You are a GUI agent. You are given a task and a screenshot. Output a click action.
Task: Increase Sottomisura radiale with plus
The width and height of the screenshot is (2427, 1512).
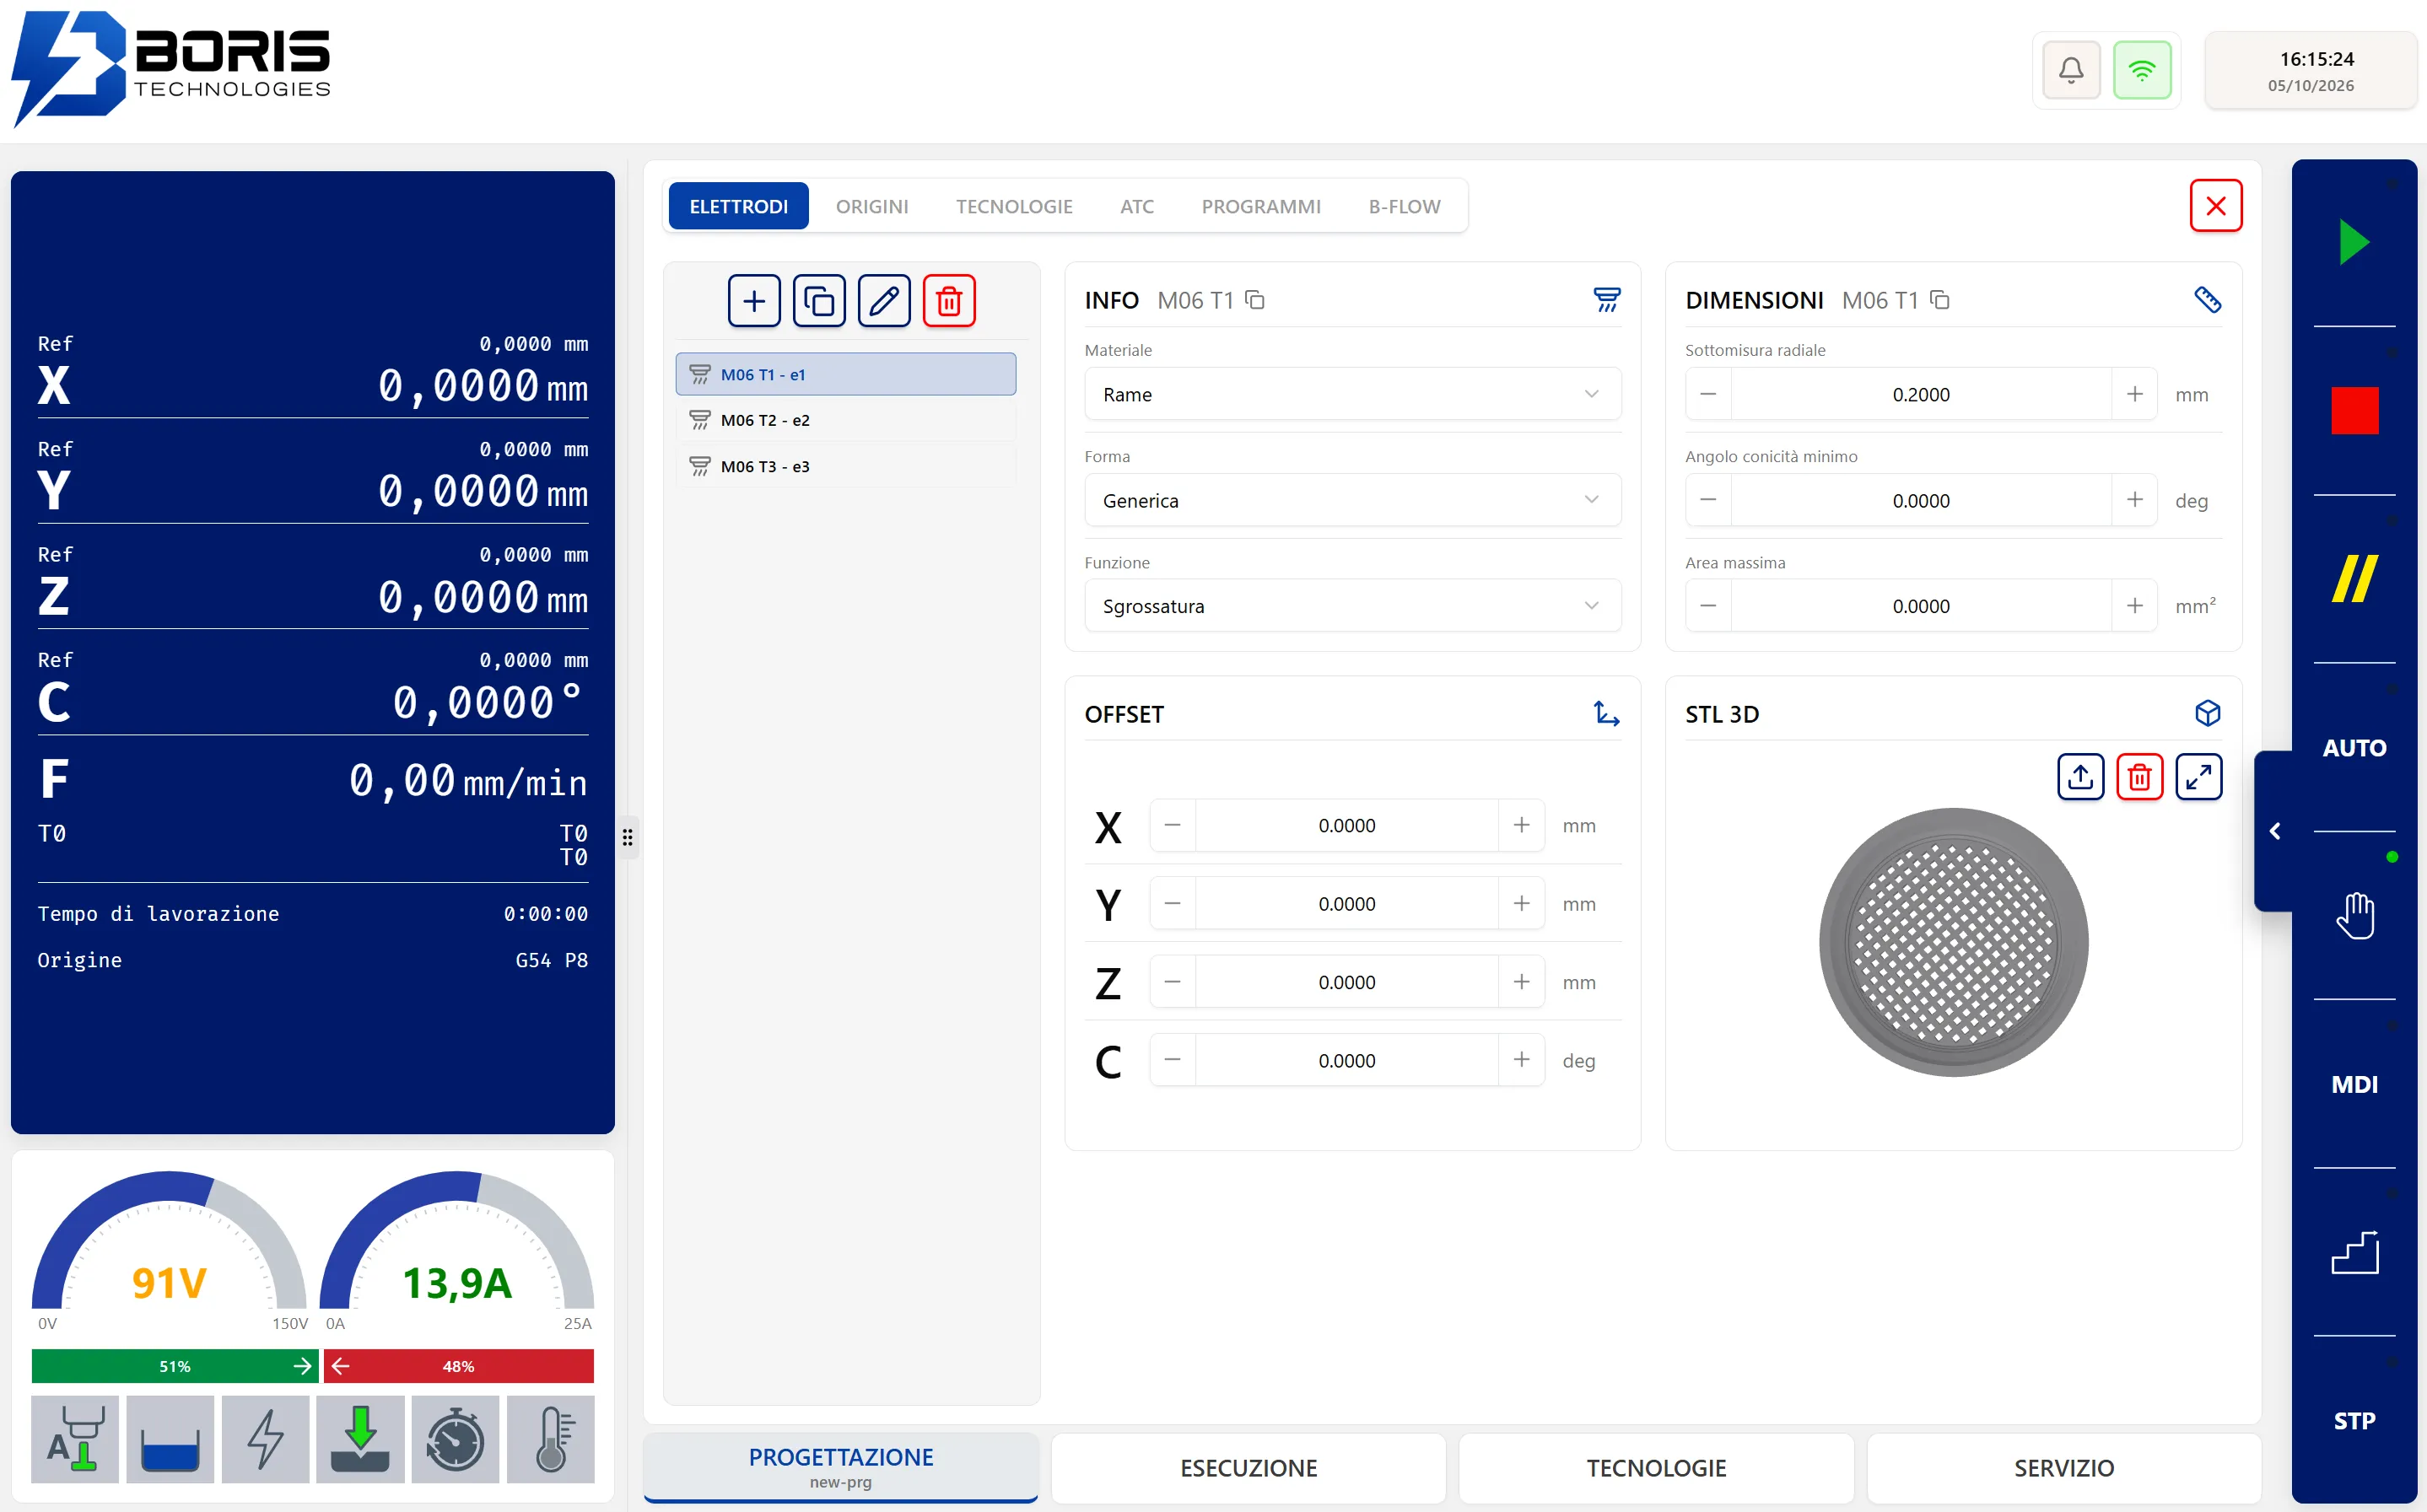2134,394
